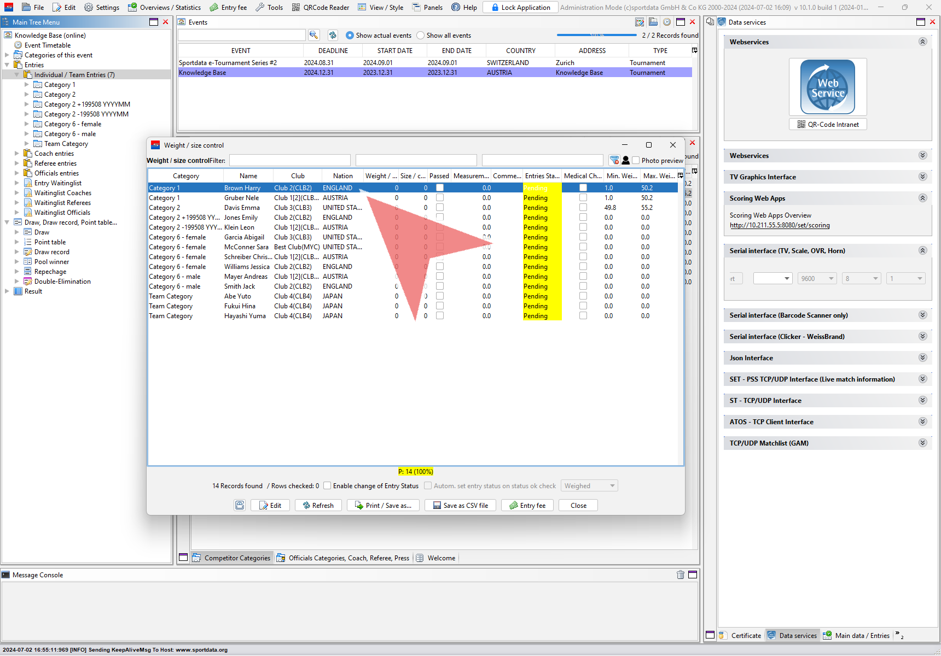Check Enable change of Entry Status
Screen dimensions: 941x656
click(327, 485)
